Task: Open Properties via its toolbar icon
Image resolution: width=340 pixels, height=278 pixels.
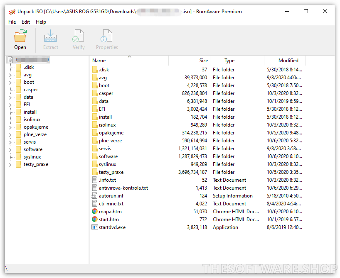Action: tap(107, 36)
